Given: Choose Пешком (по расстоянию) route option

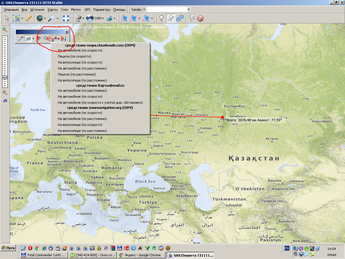Looking at the screenshot, I should 77,74.
